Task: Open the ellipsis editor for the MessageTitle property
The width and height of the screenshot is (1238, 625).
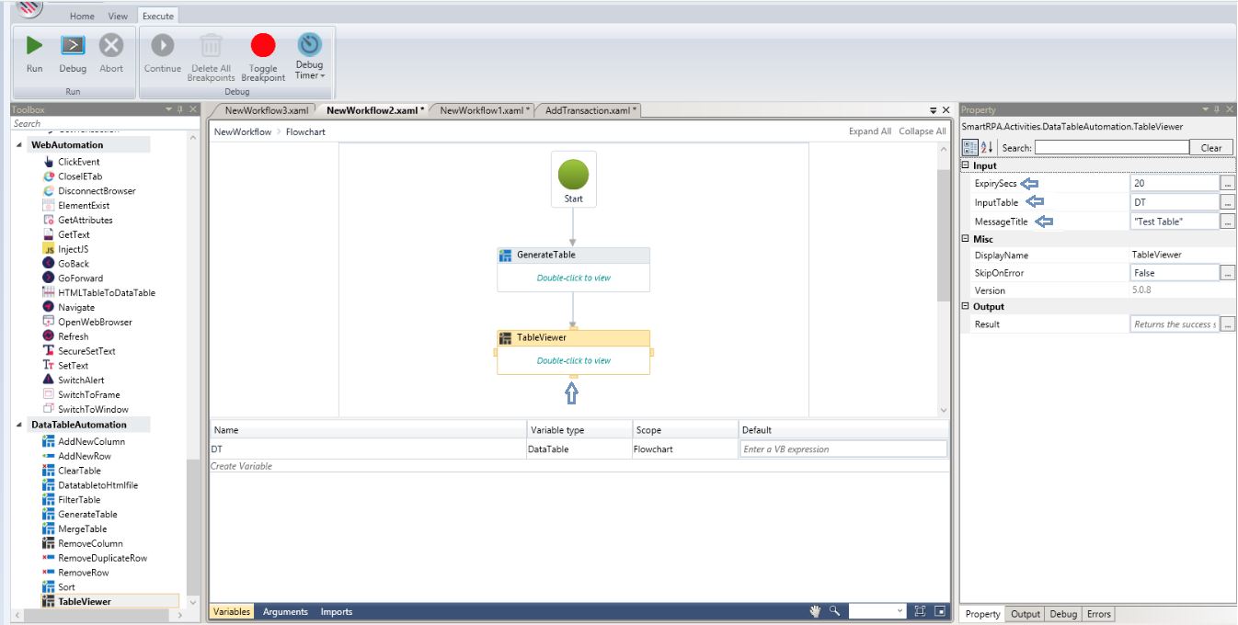Action: point(1227,221)
